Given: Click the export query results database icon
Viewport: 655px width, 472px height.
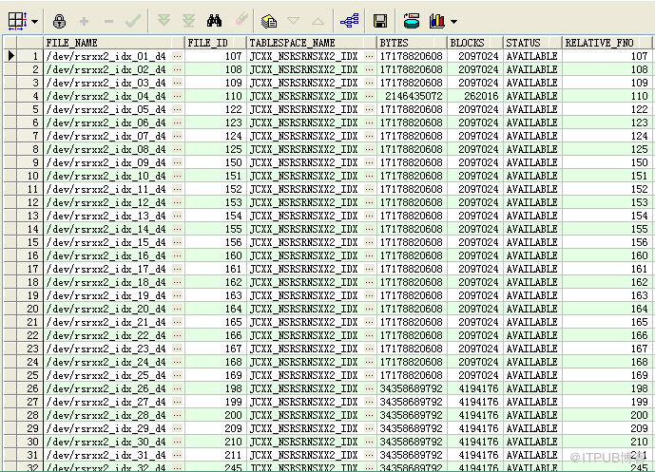Looking at the screenshot, I should [412, 21].
